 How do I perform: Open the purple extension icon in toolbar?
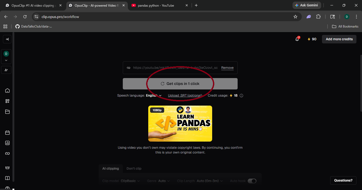[x=309, y=17]
